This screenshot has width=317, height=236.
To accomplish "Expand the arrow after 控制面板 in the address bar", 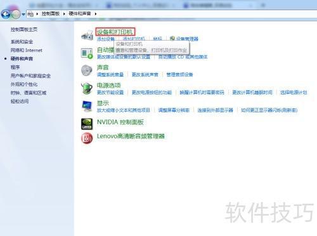I will [64, 14].
